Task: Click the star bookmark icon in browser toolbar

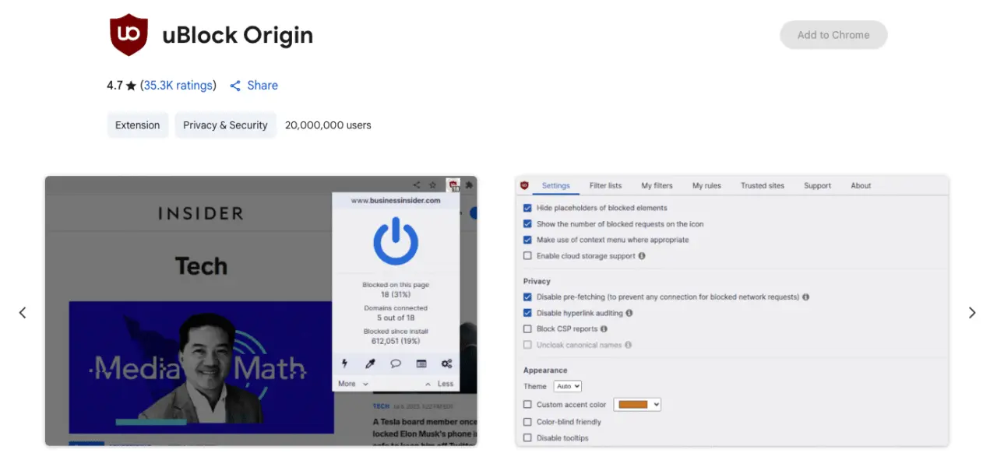Action: click(433, 185)
